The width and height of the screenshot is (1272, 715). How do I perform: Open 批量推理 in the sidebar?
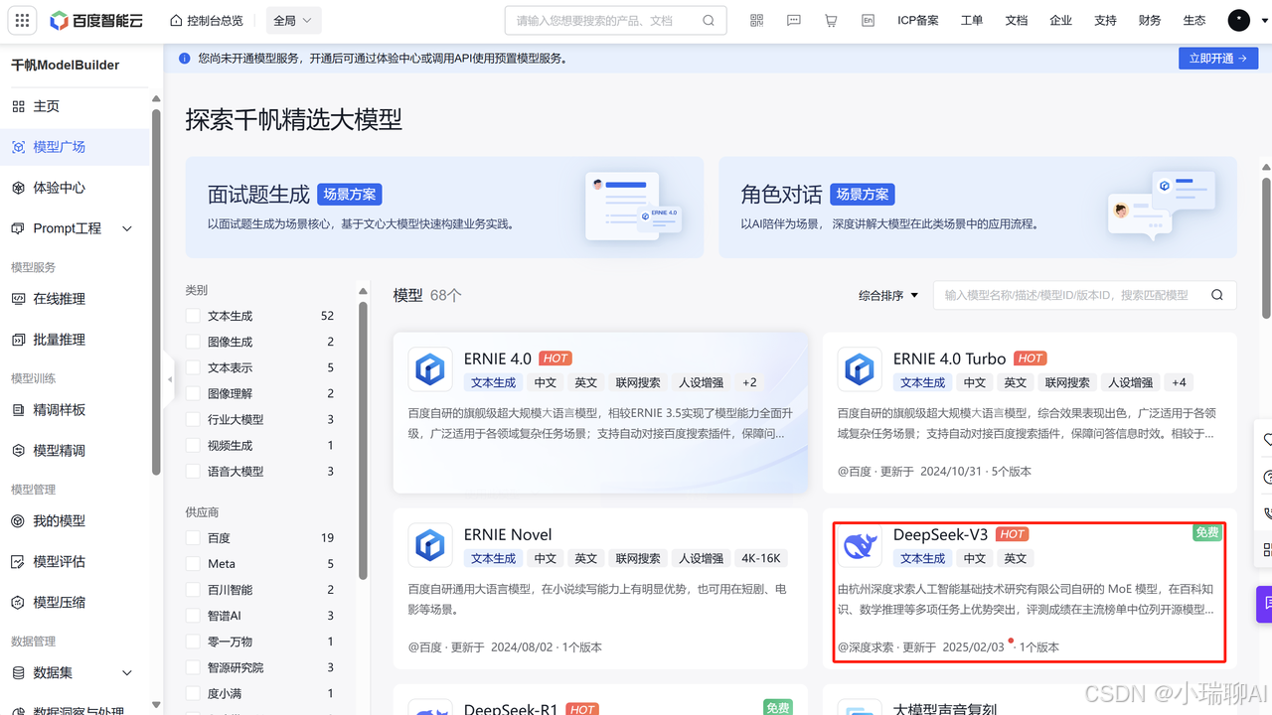click(x=75, y=340)
